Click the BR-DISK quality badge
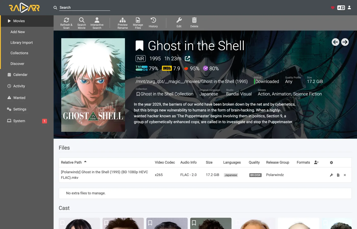This screenshot has height=229, width=357. tap(255, 175)
